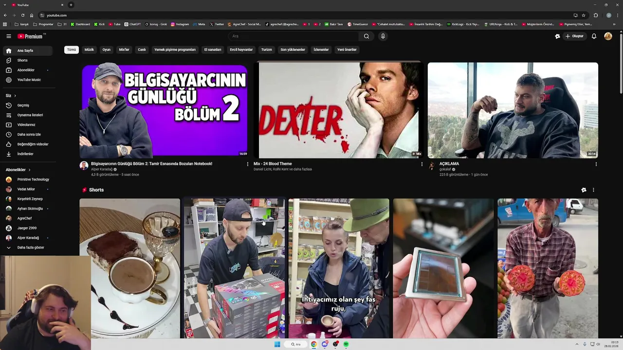Image resolution: width=623 pixels, height=350 pixels.
Task: Open the hamburger guide menu
Action: click(x=9, y=36)
